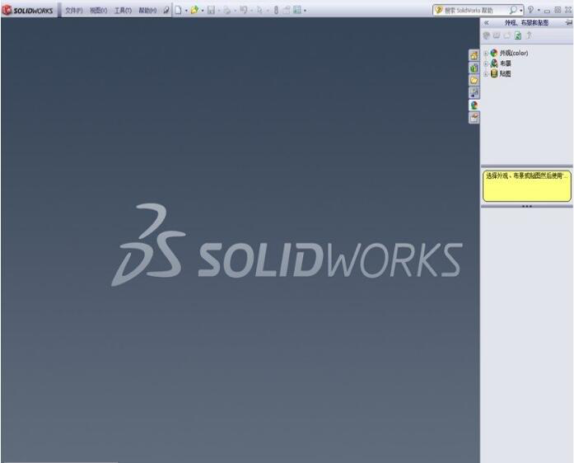
Task: Click the Help question mark icon
Action: [x=531, y=11]
